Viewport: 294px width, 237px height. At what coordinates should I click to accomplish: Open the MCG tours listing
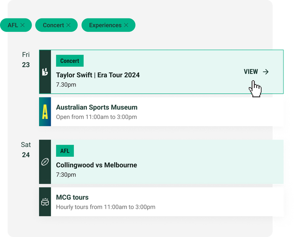pyautogui.click(x=72, y=197)
